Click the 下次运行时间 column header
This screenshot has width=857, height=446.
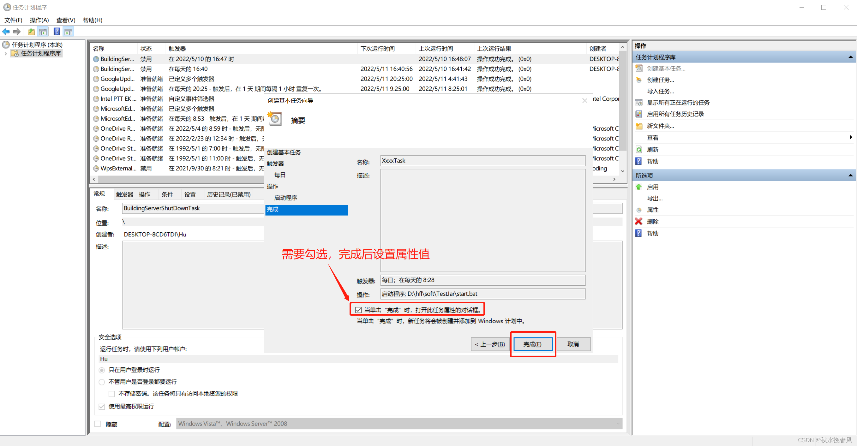pos(387,49)
